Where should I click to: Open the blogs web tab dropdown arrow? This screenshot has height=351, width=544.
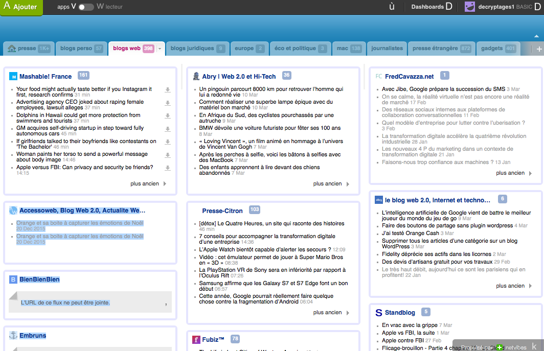coord(160,49)
